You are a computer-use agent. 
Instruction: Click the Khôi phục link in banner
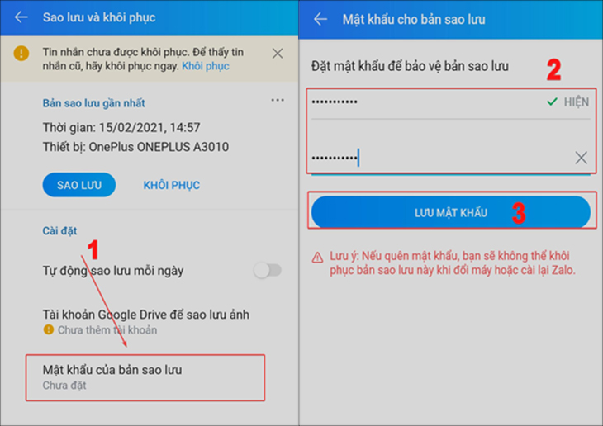pyautogui.click(x=206, y=66)
